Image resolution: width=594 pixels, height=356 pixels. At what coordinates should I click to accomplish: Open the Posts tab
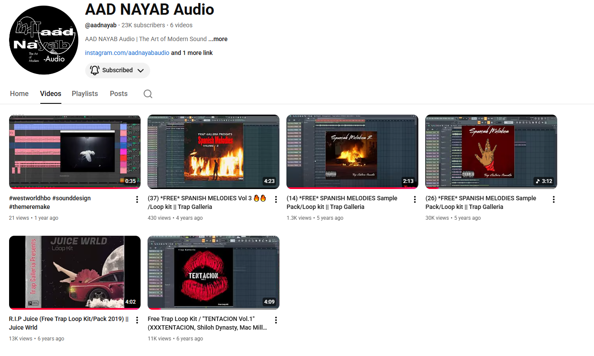click(119, 93)
